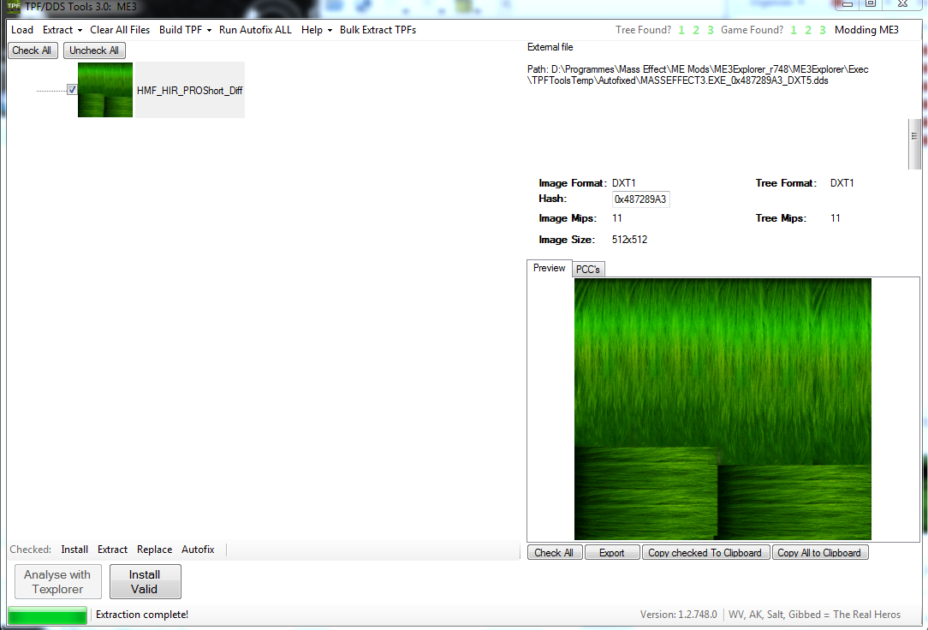Click the top-left Check All button
This screenshot has height=630, width=928.
tap(32, 51)
